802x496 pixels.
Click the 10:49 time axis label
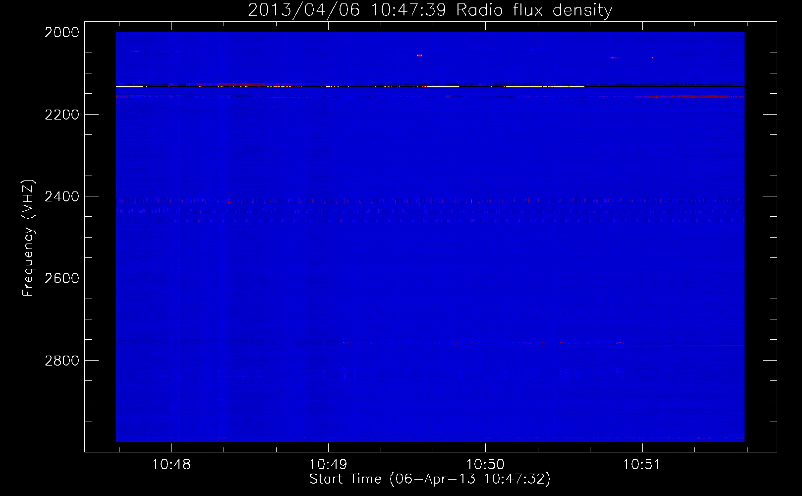tap(328, 465)
